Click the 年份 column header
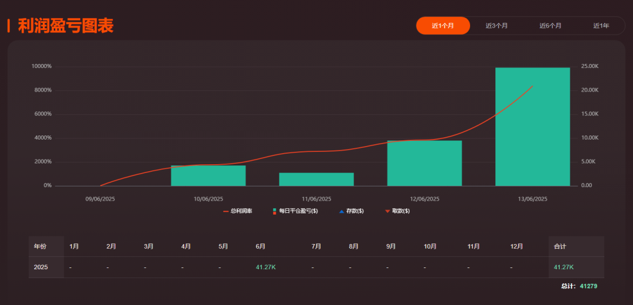Screen dimensions: 633x305 (x=40, y=246)
